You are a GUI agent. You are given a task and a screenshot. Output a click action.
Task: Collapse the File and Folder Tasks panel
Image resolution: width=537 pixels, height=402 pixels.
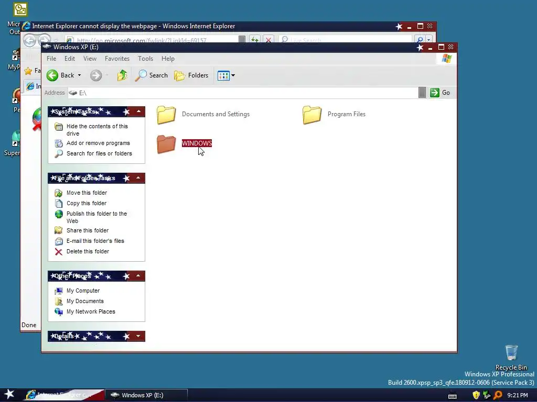[138, 178]
